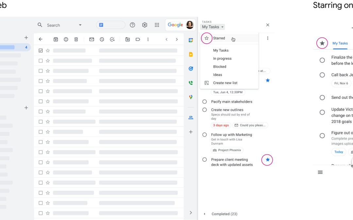Open the hamburger menu in mobile view

tap(320, 172)
